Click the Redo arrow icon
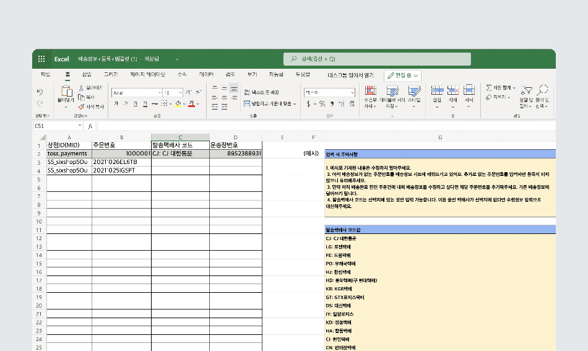This screenshot has height=351, width=588. (40, 103)
